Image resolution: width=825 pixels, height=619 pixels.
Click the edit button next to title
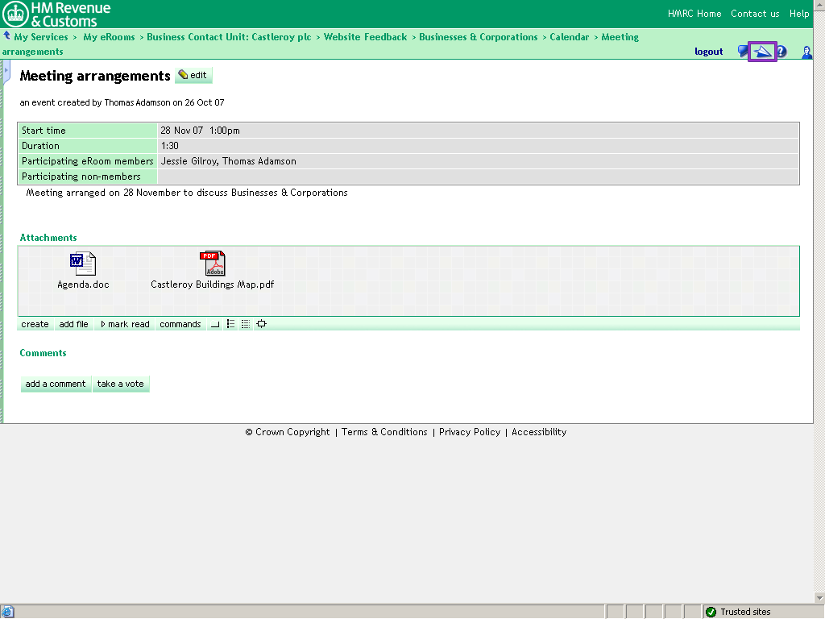click(x=193, y=75)
